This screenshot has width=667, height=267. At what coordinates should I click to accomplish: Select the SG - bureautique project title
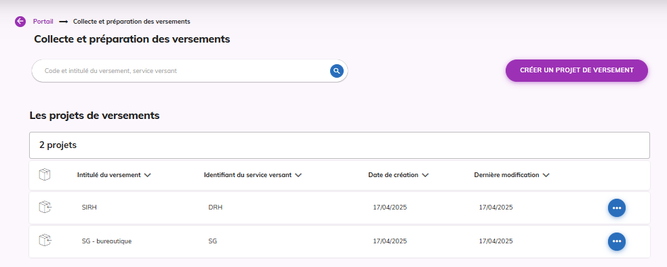tap(107, 241)
